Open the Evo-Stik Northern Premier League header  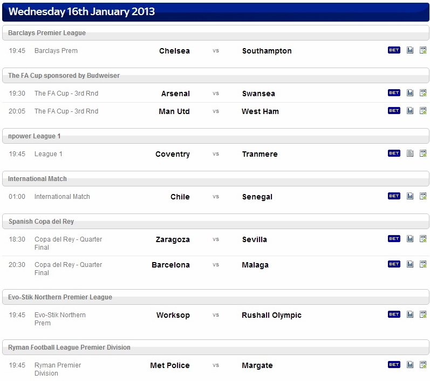tap(216, 297)
